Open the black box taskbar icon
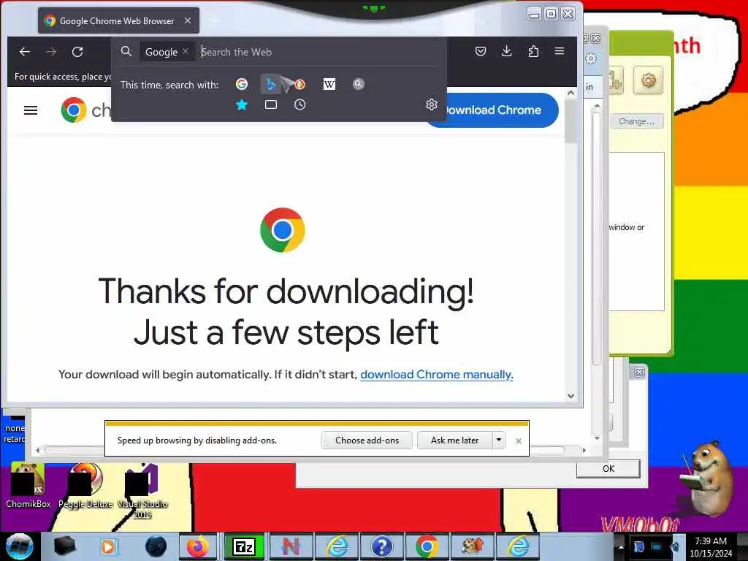Screen dimensions: 748x561 pyautogui.click(x=64, y=546)
